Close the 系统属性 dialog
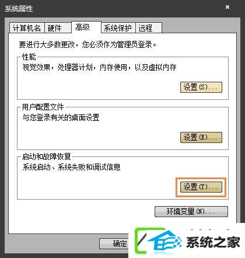The image size is (245, 258). click(x=228, y=7)
